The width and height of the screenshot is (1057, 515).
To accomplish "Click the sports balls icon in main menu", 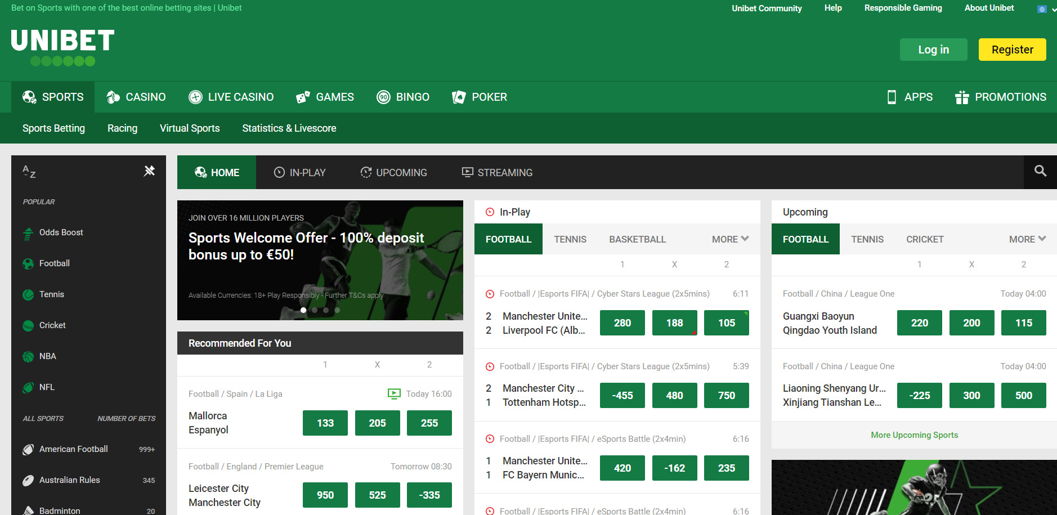I will pos(29,97).
